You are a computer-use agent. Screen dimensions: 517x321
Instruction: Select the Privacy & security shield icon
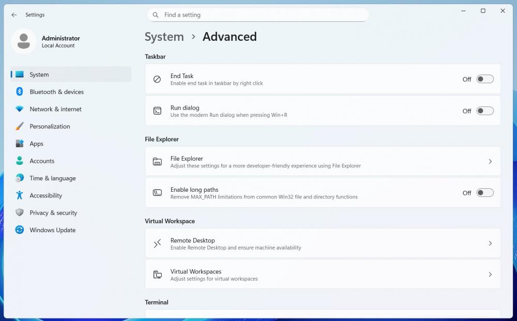tap(20, 212)
